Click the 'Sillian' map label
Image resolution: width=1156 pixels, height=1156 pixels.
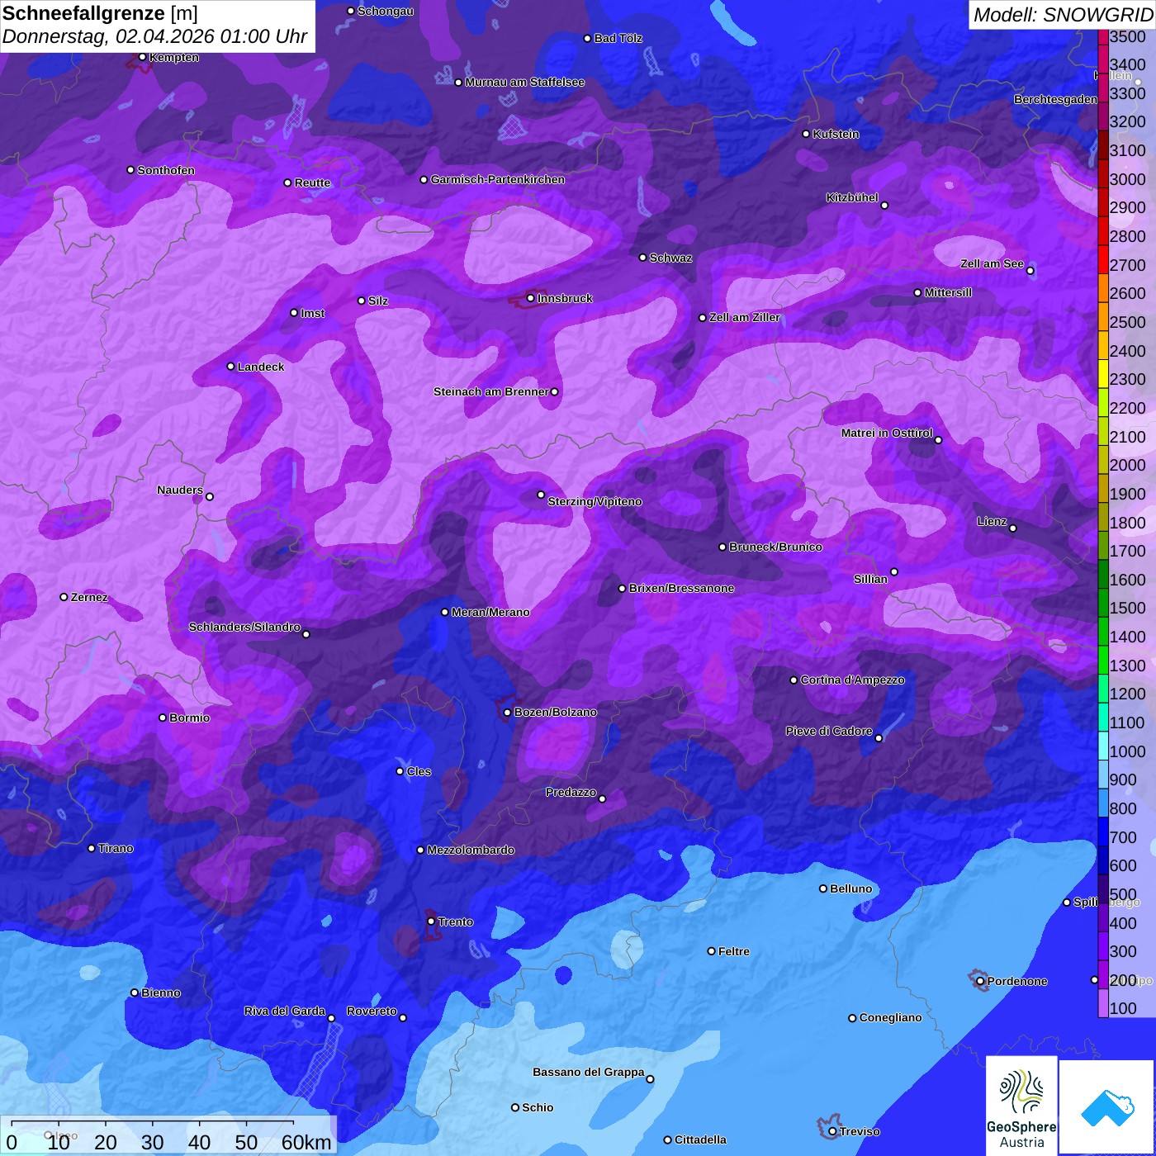click(x=870, y=579)
